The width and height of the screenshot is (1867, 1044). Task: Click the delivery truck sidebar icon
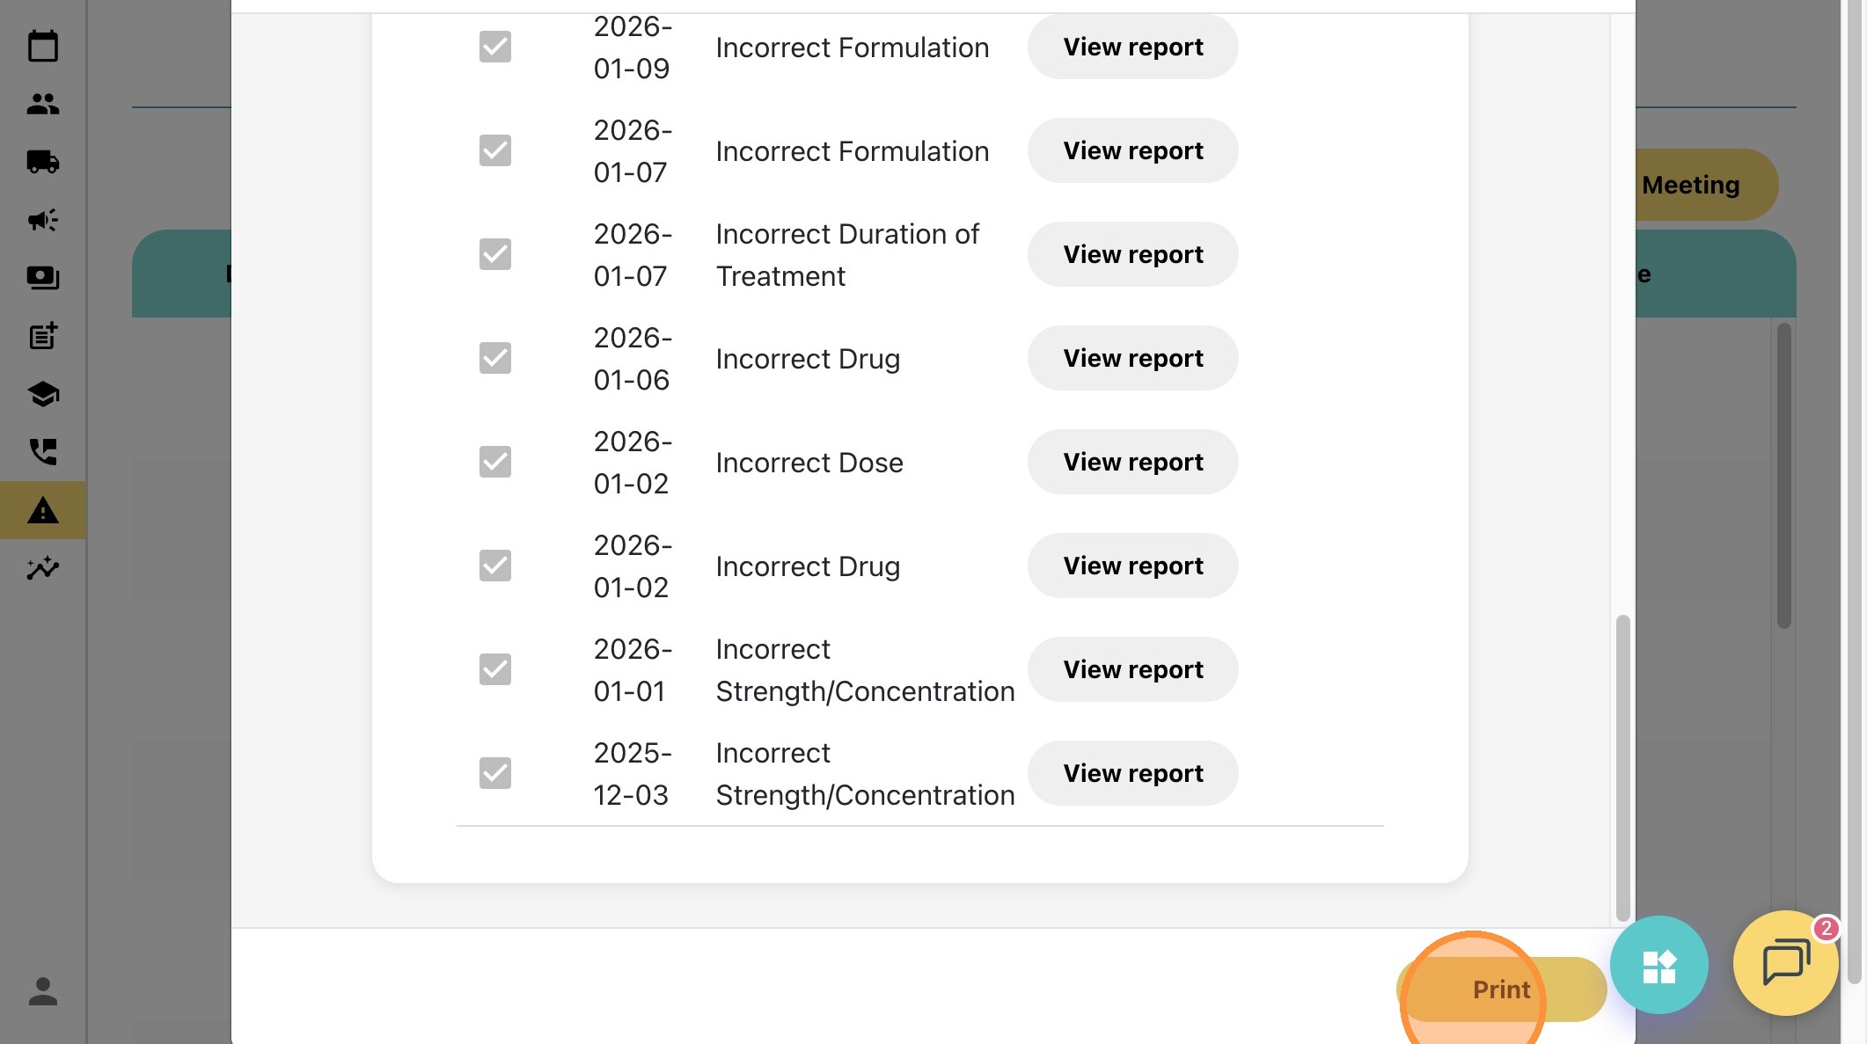point(42,162)
